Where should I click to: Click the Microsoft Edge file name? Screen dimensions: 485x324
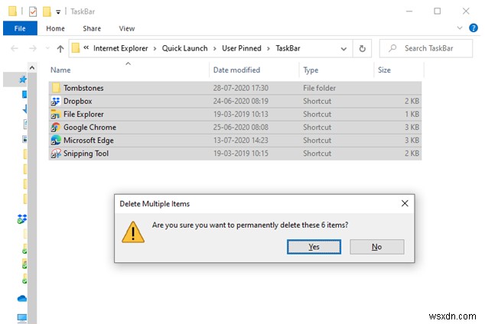89,141
